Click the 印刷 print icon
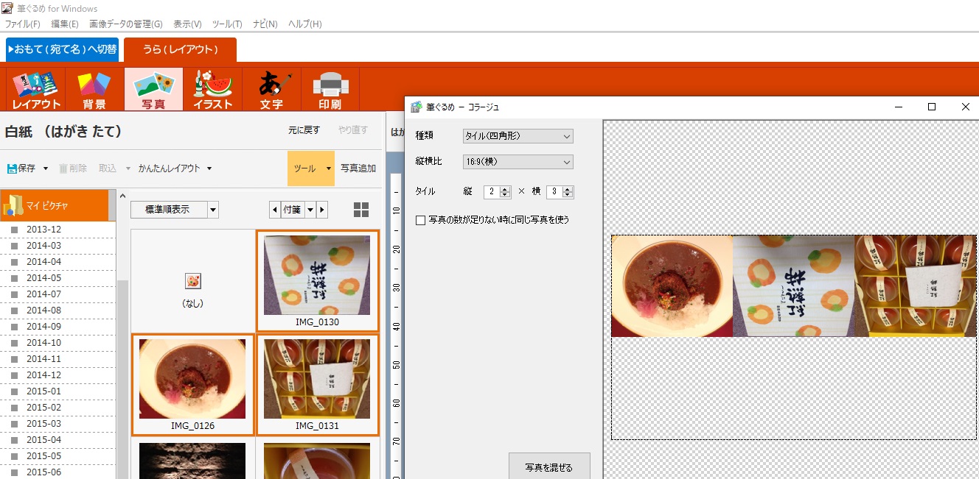The width and height of the screenshot is (979, 479). pos(330,89)
